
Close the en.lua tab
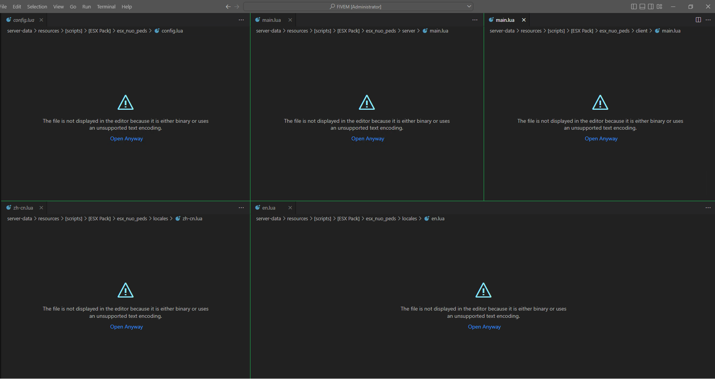(290, 208)
